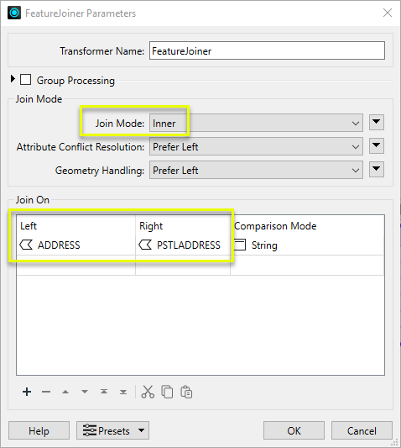Click the OK button
The width and height of the screenshot is (401, 448).
click(294, 430)
